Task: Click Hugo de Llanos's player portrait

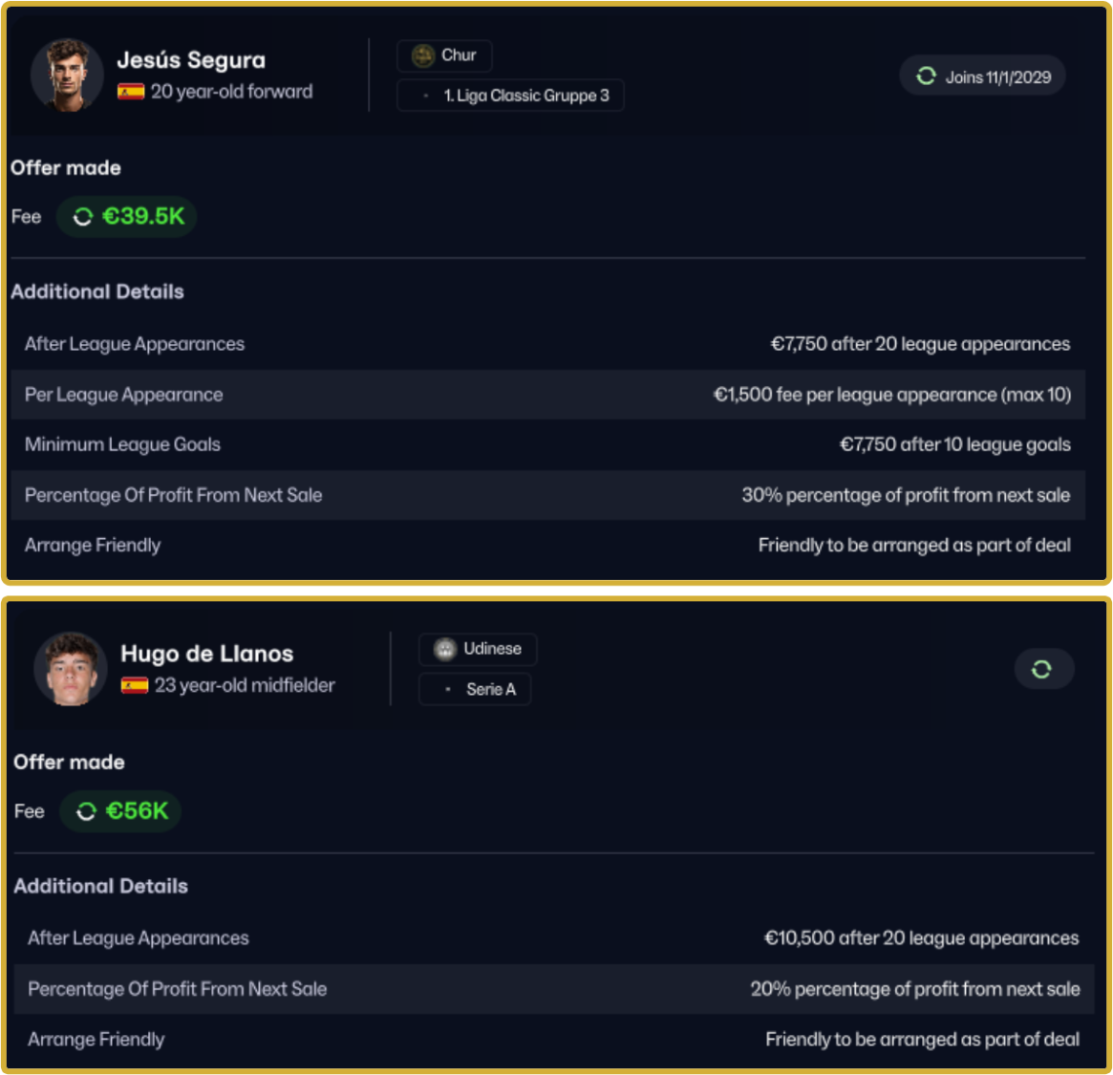Action: click(71, 669)
